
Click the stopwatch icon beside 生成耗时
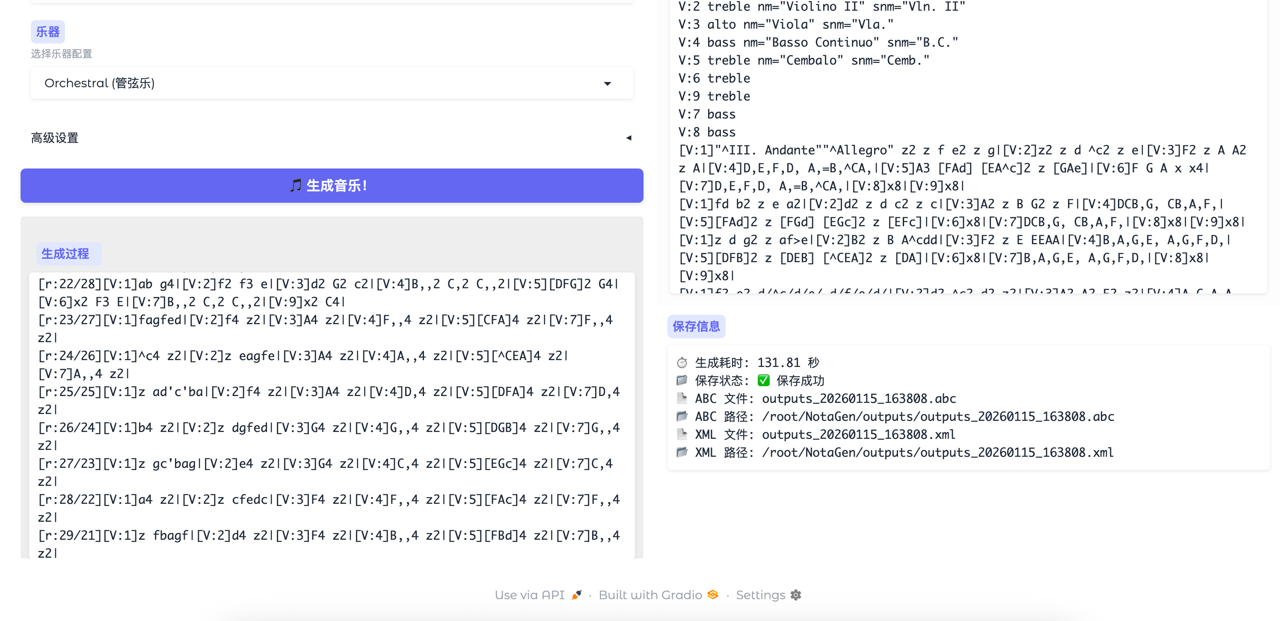pos(682,363)
